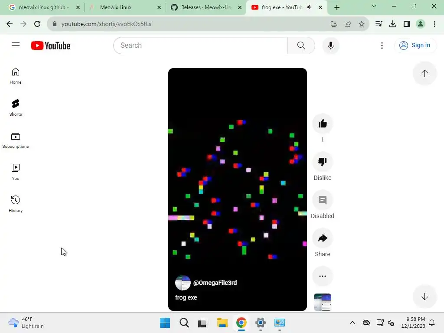Sign in to YouTube

[x=415, y=45]
